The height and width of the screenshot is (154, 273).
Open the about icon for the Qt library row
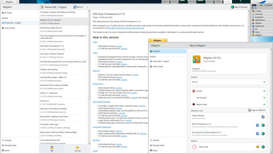257,133
